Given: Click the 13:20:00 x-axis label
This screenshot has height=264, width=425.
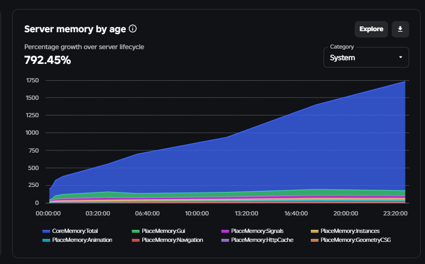Looking at the screenshot, I should [246, 213].
